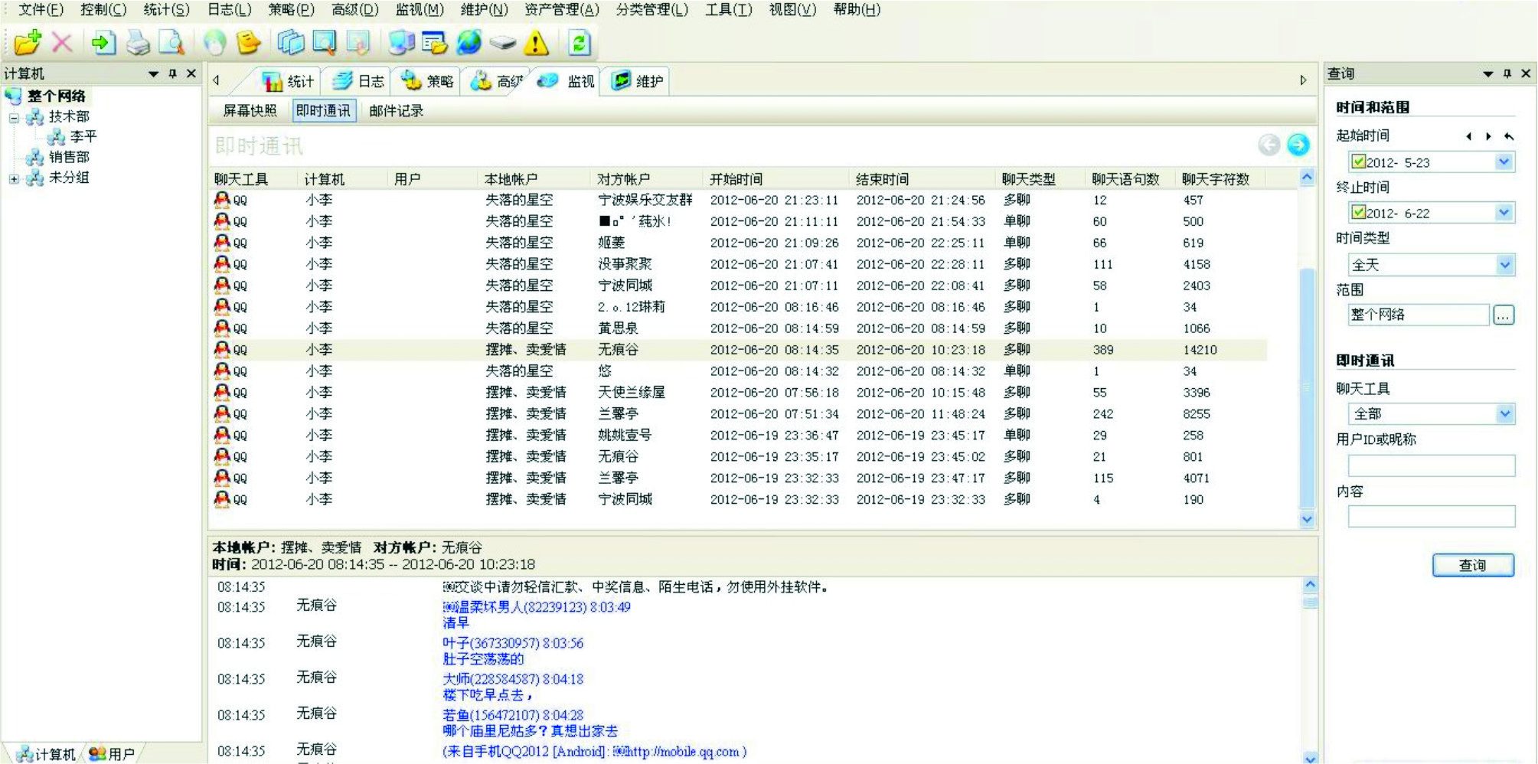Go to next page with blue arrow
Screen dimensions: 1538x764
(x=1298, y=145)
